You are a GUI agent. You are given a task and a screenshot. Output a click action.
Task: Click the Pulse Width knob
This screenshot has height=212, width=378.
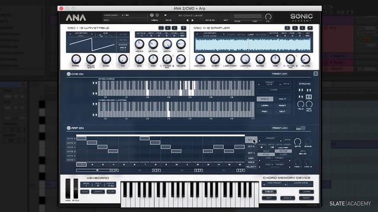pyautogui.click(x=91, y=59)
